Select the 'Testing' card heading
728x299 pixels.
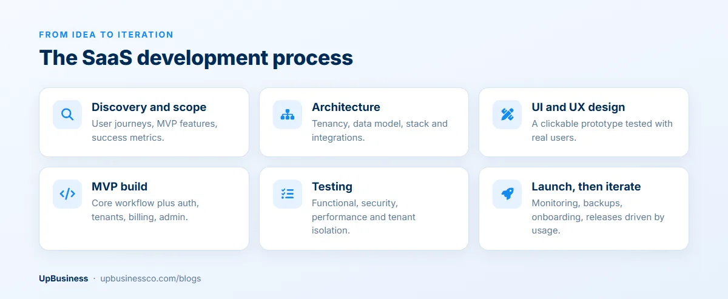tap(332, 187)
